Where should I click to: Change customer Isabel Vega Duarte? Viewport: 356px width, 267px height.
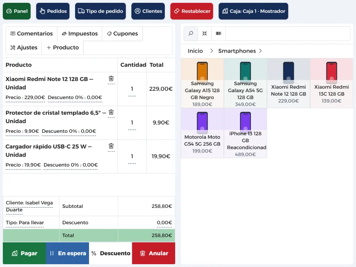click(x=29, y=206)
